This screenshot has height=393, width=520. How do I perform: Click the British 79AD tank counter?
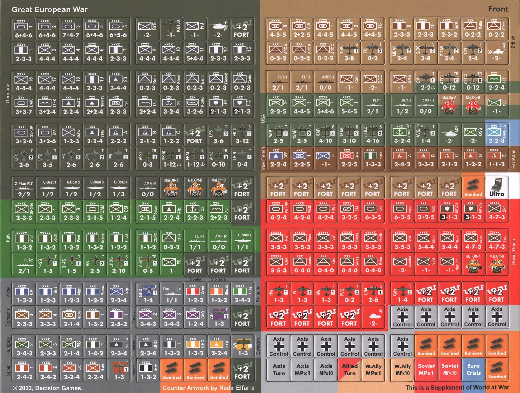[x=496, y=53]
